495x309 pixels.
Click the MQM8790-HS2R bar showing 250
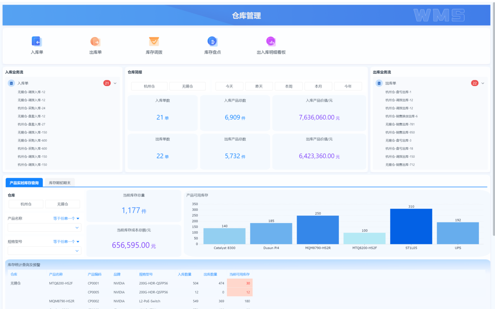[318, 230]
